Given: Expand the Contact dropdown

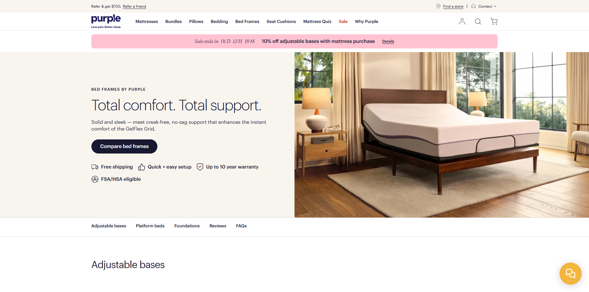Looking at the screenshot, I should (487, 6).
